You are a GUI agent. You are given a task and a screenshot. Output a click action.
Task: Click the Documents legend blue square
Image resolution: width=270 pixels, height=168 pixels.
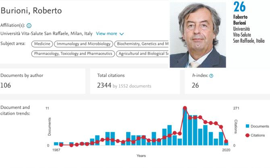point(247,126)
